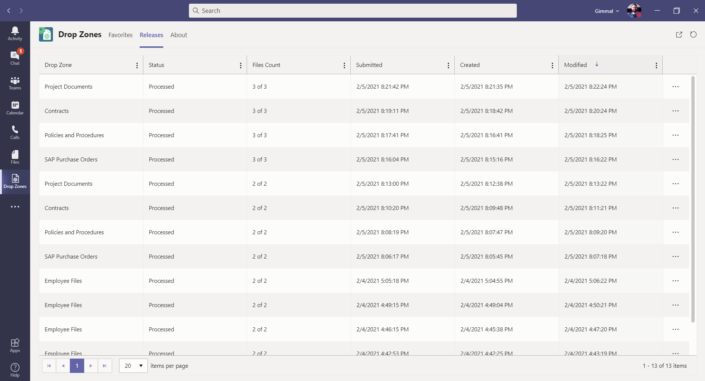The width and height of the screenshot is (705, 381).
Task: Open Files in left sidebar
Action: (x=15, y=157)
